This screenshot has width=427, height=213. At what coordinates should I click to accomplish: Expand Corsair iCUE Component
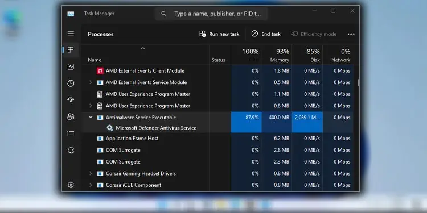91,185
